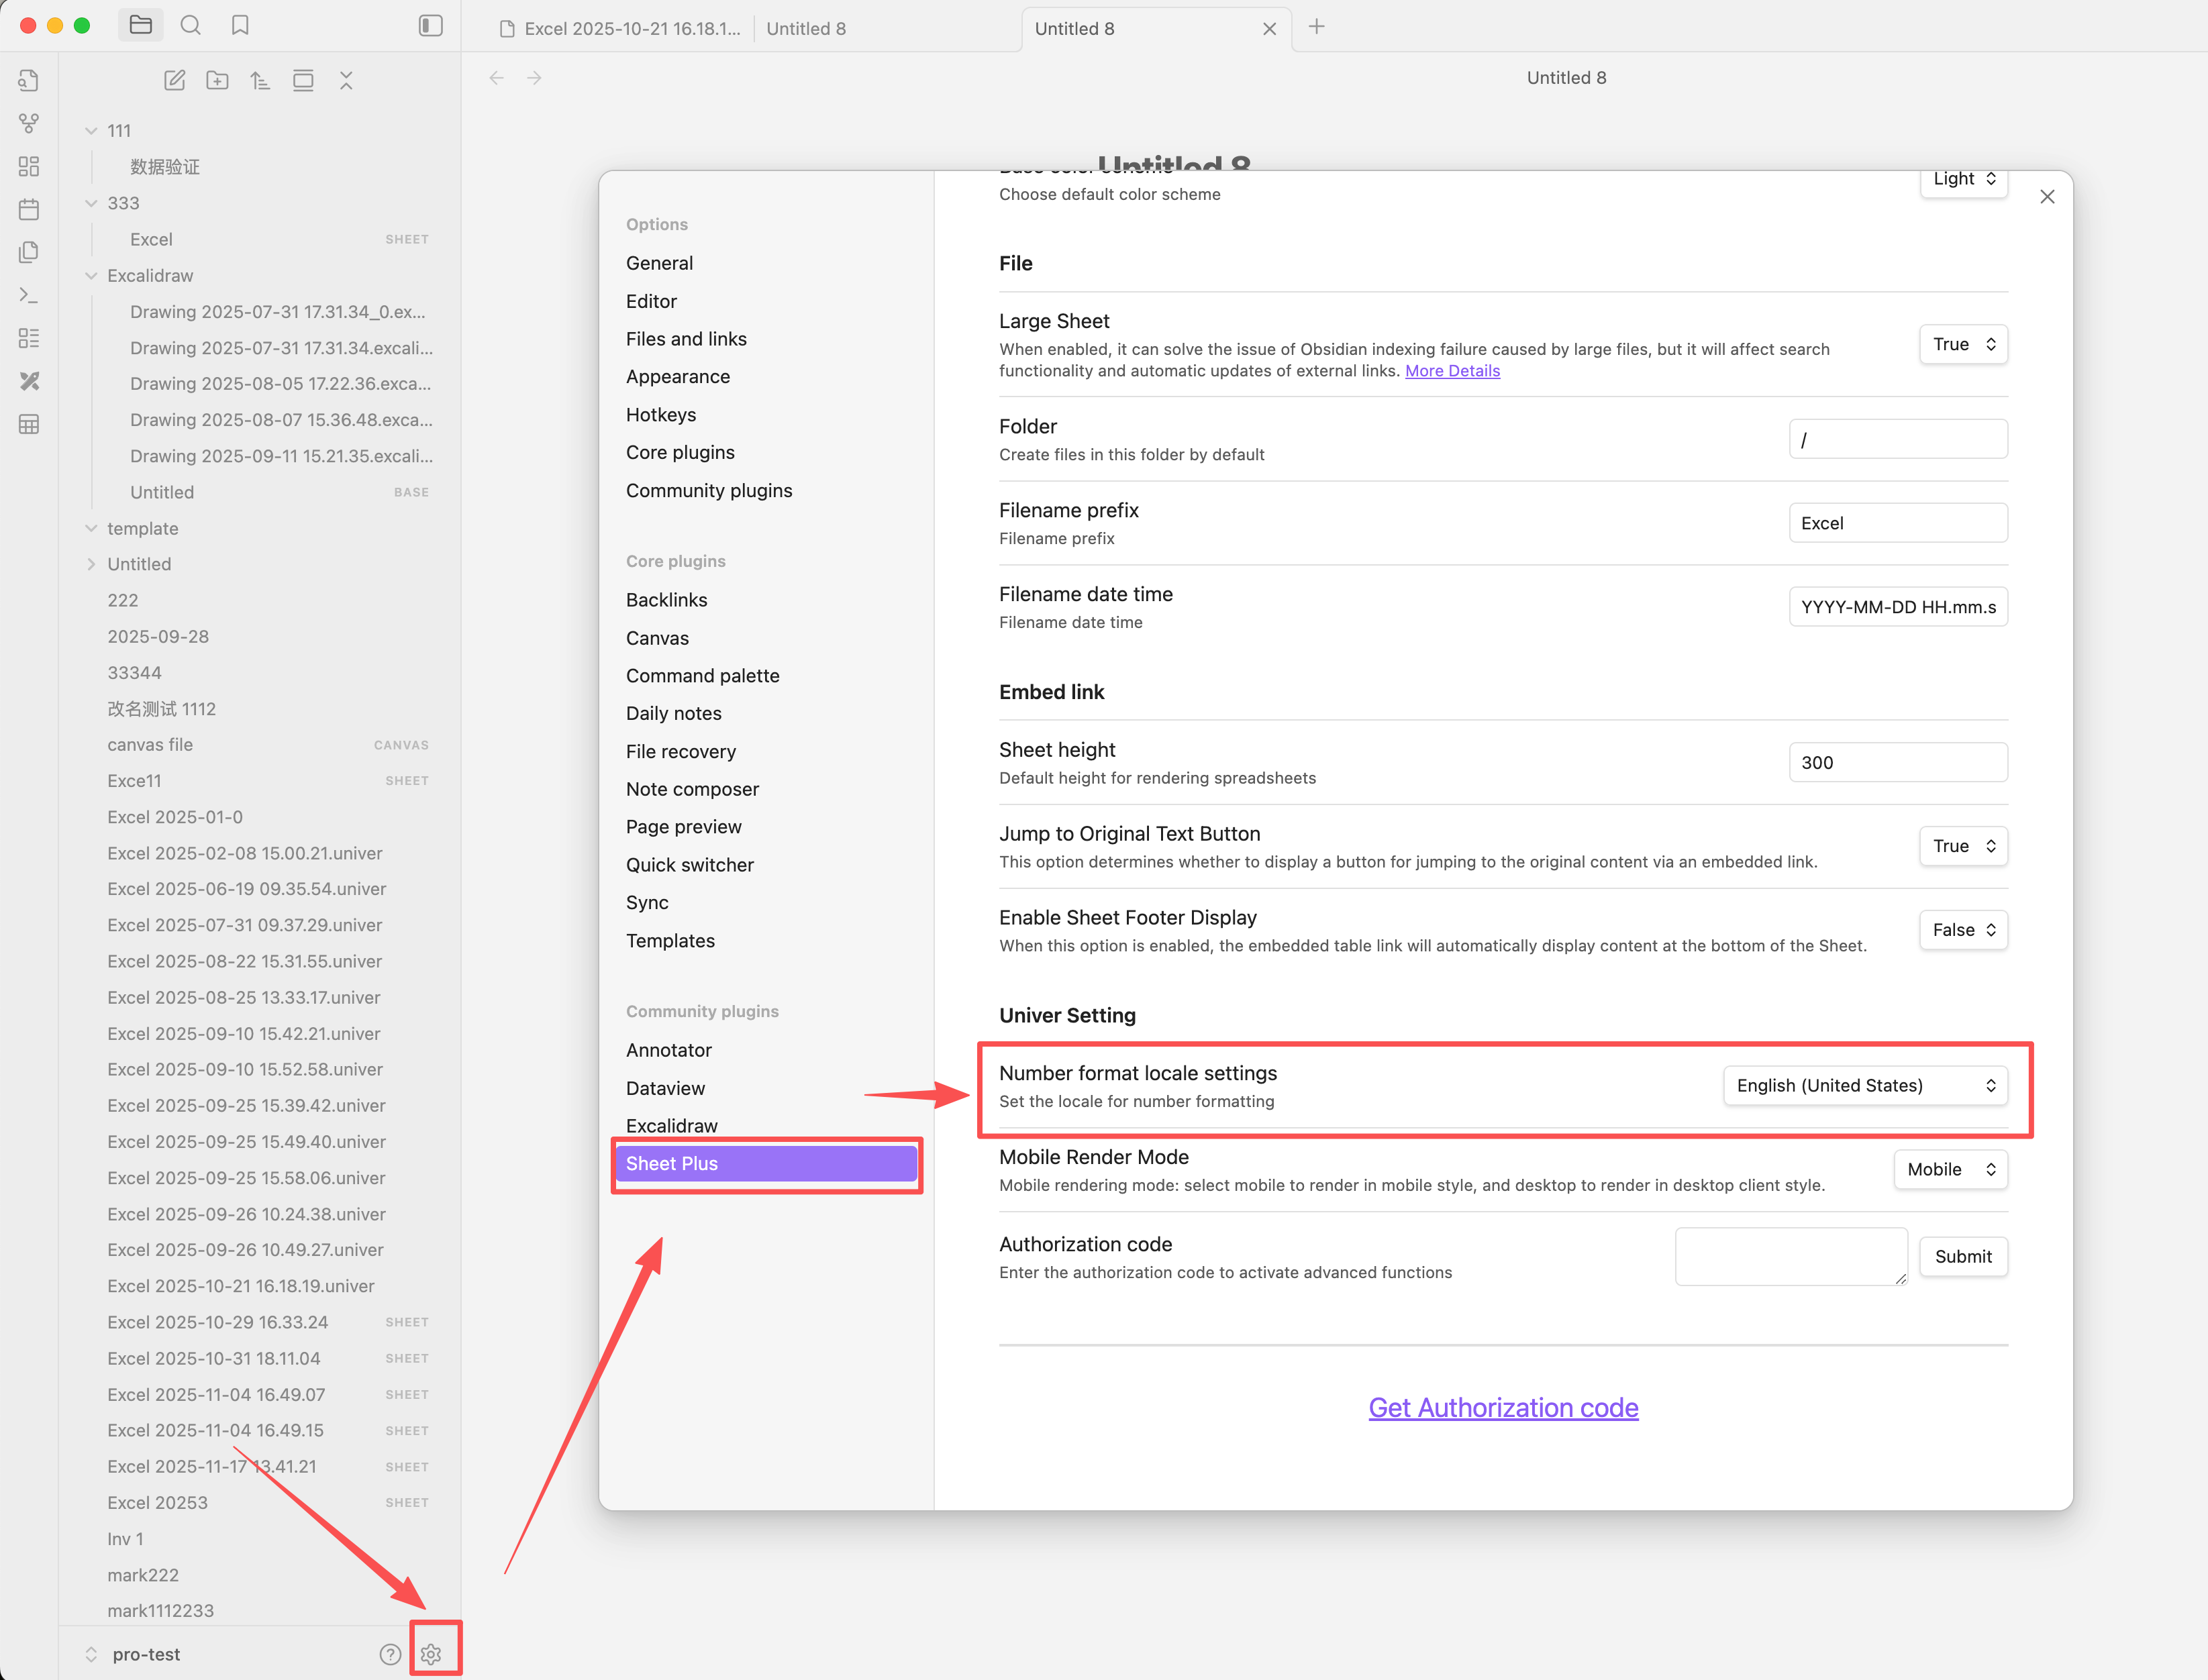Click the help question mark icon
This screenshot has width=2208, height=1680.
(x=390, y=1654)
